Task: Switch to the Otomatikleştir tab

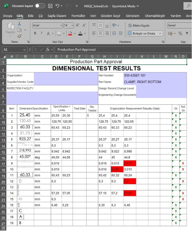Action: 155,16
